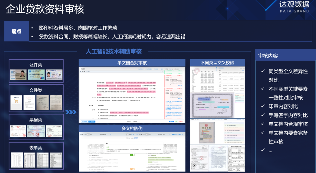Screen dimensions: 316x173
Task: Click the 单文档合规审核 panel header
Action: [132, 63]
